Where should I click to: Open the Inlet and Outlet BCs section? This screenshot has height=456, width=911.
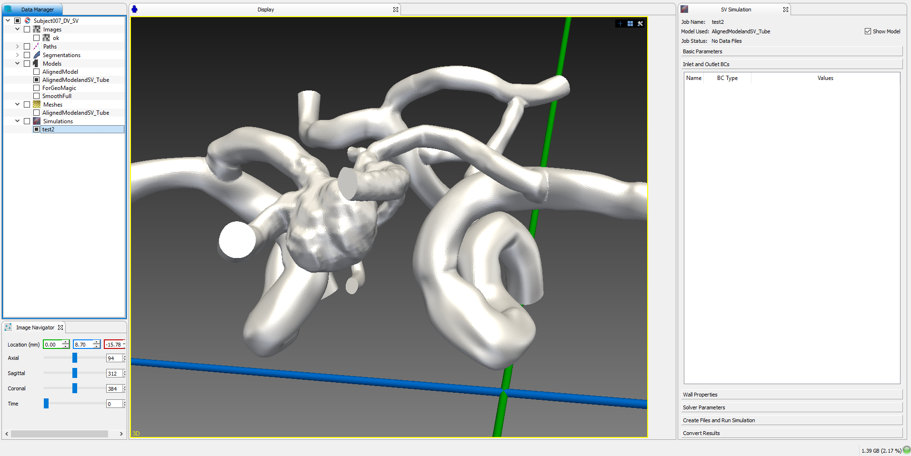tap(791, 64)
